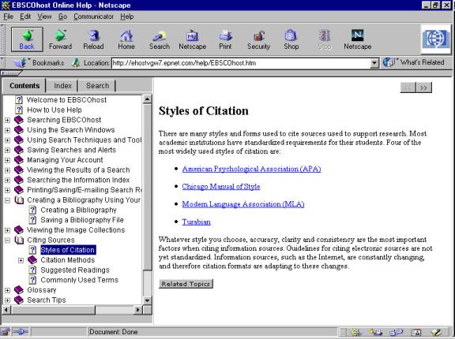Switch to the Index tab
455x339 pixels.
(62, 86)
